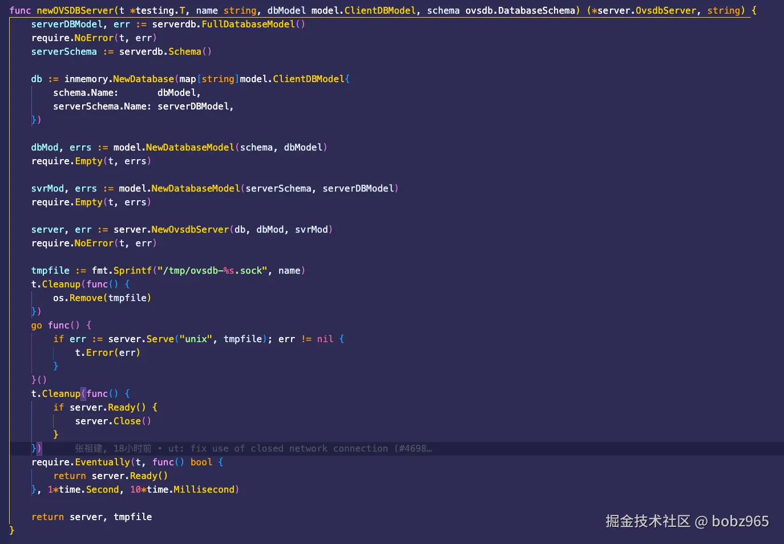The width and height of the screenshot is (784, 544).
Task: Click the dbMod variable declaration
Action: click(45, 147)
